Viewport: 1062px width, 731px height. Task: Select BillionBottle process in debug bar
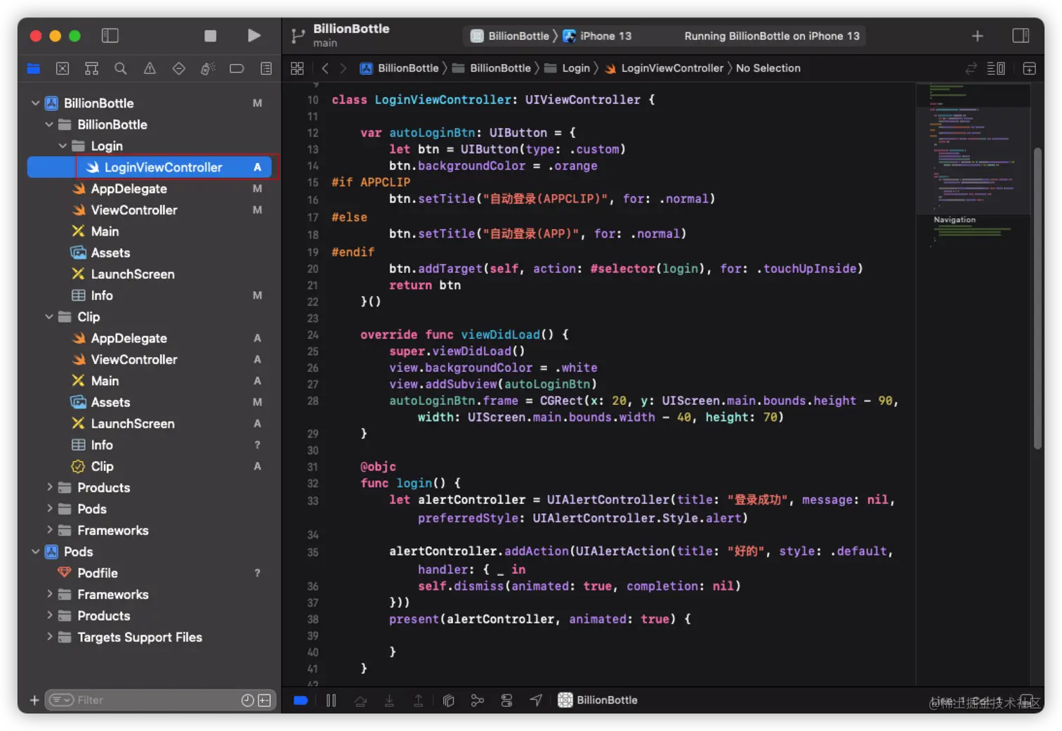(x=598, y=700)
